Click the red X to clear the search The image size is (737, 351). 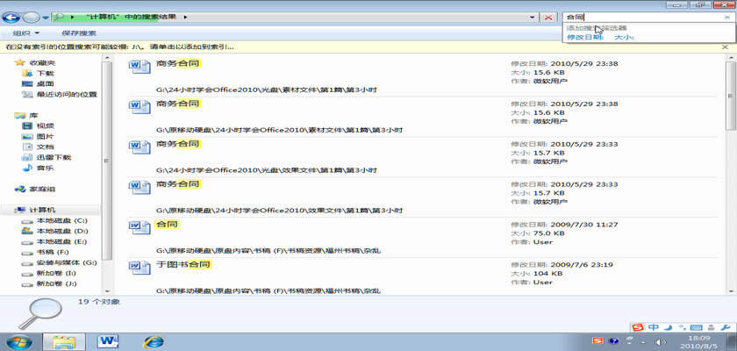pos(549,17)
